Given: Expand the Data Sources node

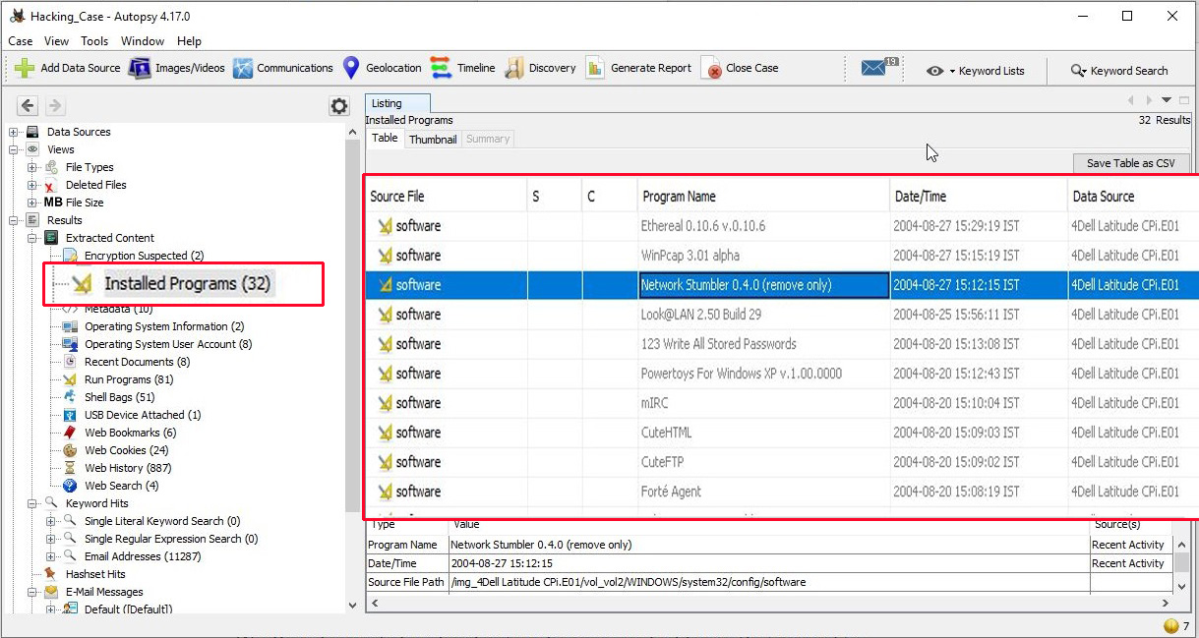Looking at the screenshot, I should pyautogui.click(x=15, y=132).
